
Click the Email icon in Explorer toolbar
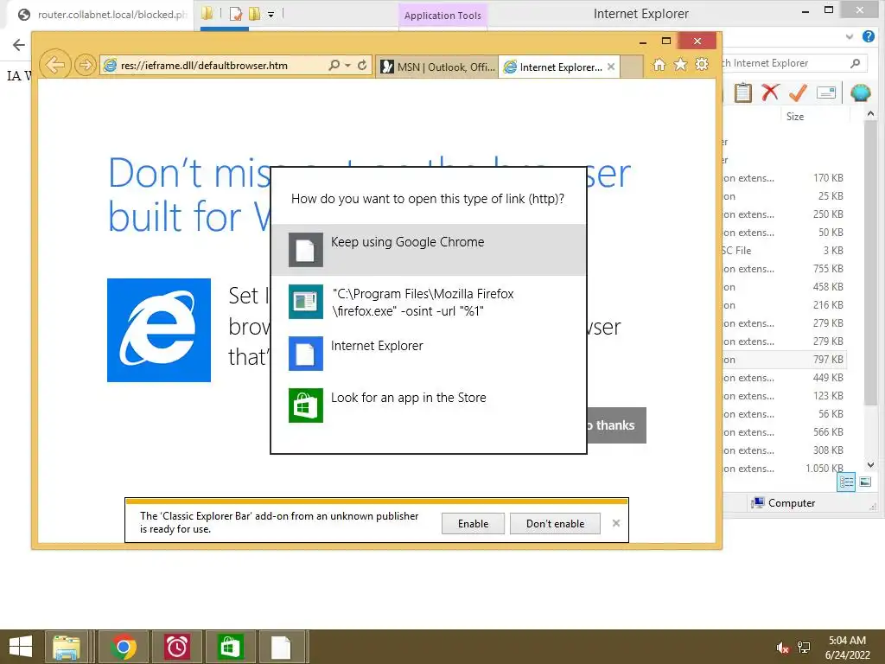point(825,92)
